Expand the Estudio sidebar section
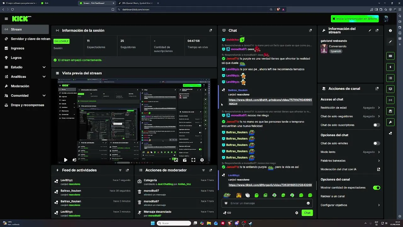This screenshot has height=227, width=403. [25, 67]
